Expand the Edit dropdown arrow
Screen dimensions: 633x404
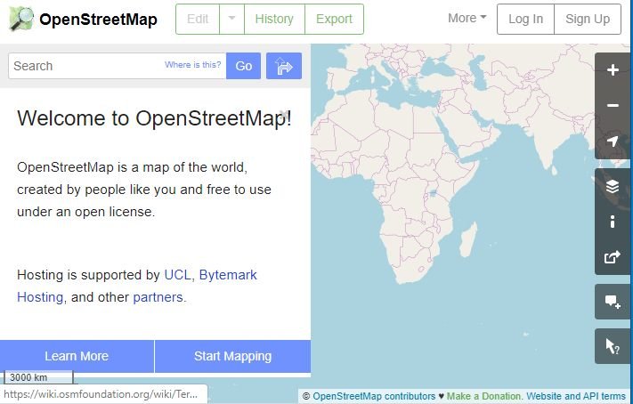[x=231, y=19]
